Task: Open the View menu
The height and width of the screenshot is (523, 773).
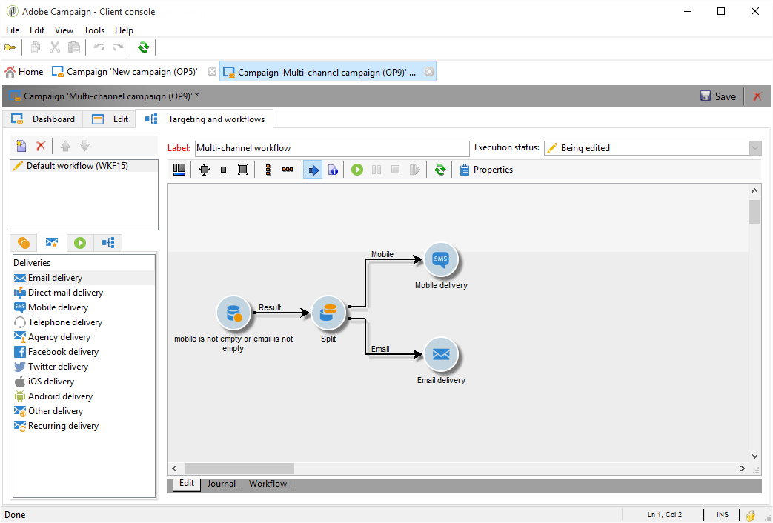Action: pyautogui.click(x=64, y=30)
